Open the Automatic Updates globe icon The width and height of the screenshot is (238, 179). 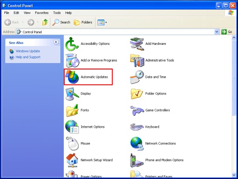[x=72, y=77]
